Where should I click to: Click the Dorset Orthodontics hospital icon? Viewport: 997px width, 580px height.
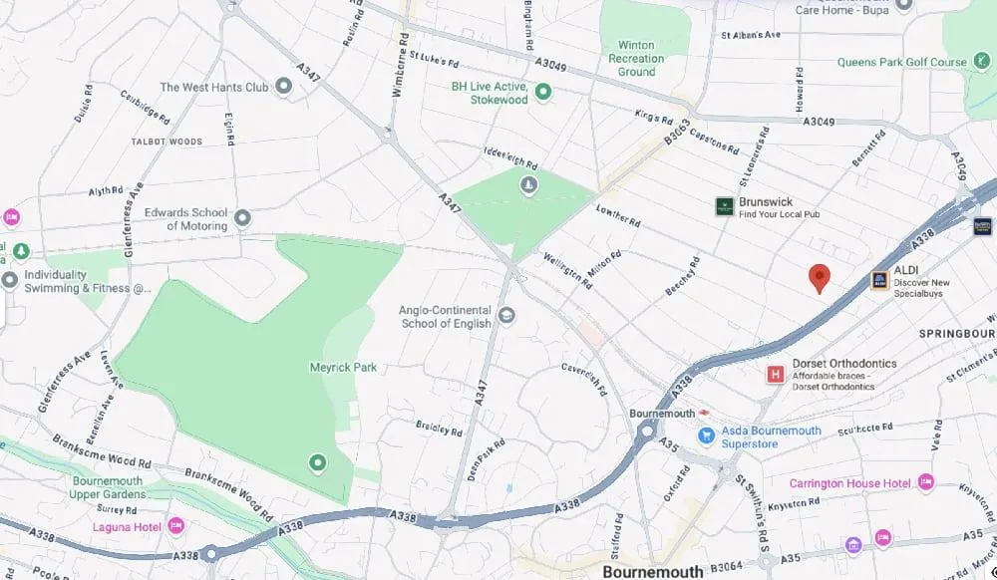click(775, 374)
